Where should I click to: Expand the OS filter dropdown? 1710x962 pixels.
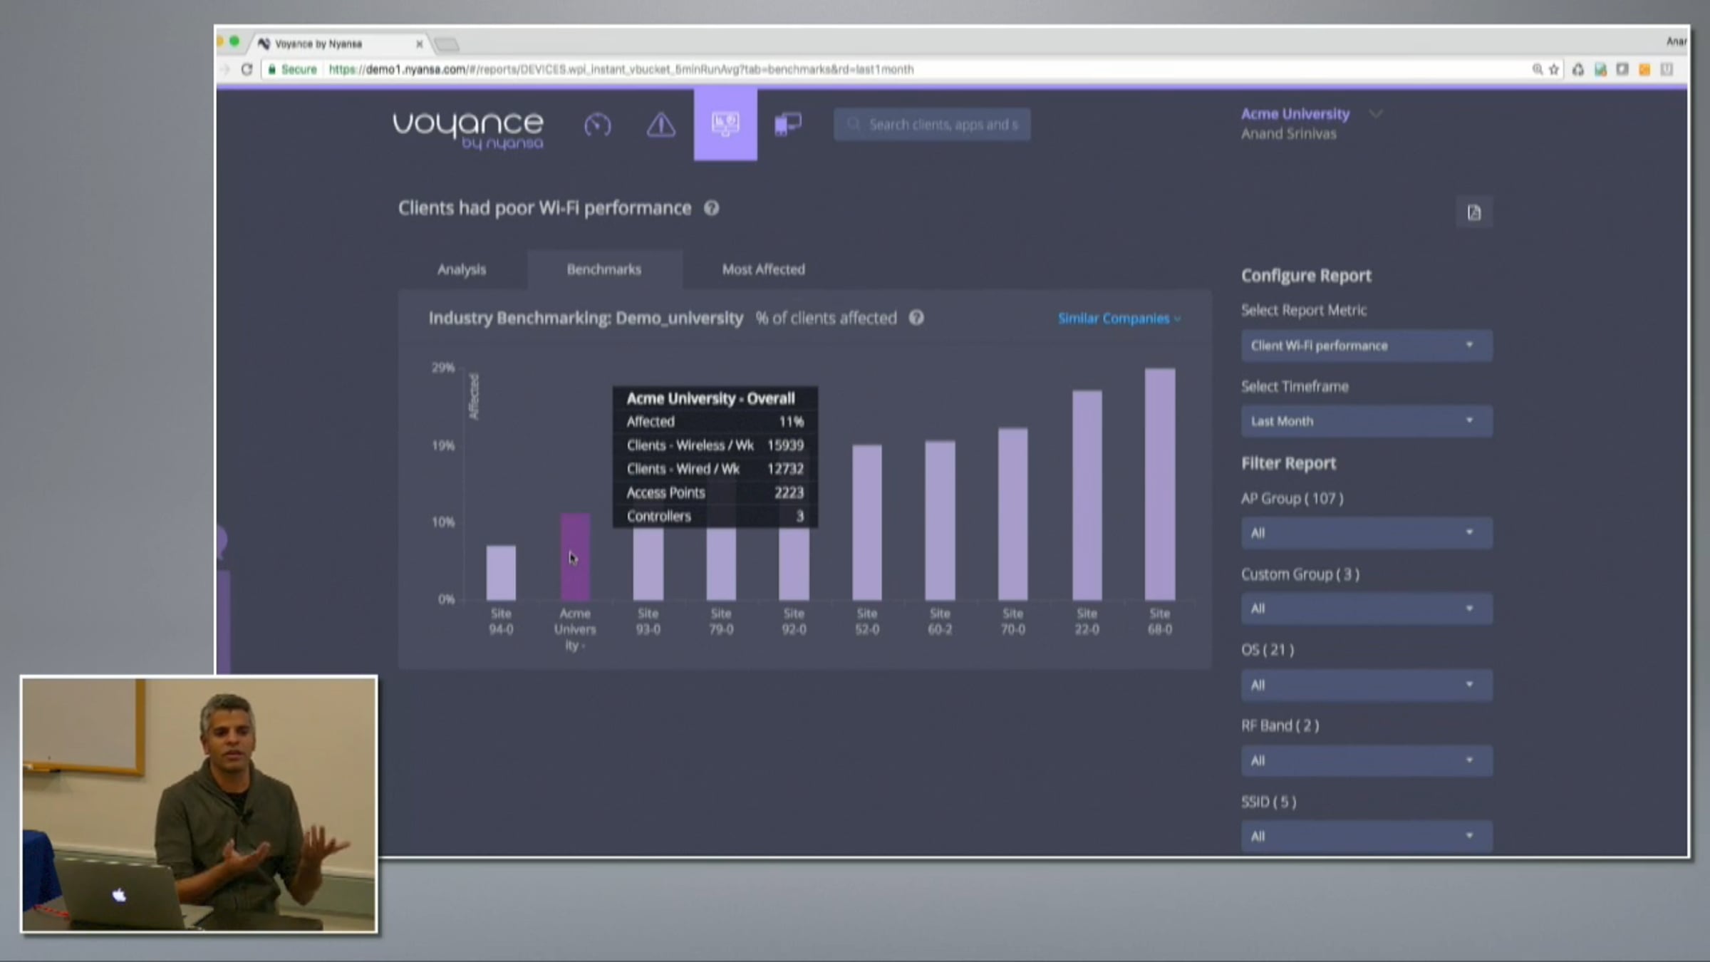(x=1366, y=685)
